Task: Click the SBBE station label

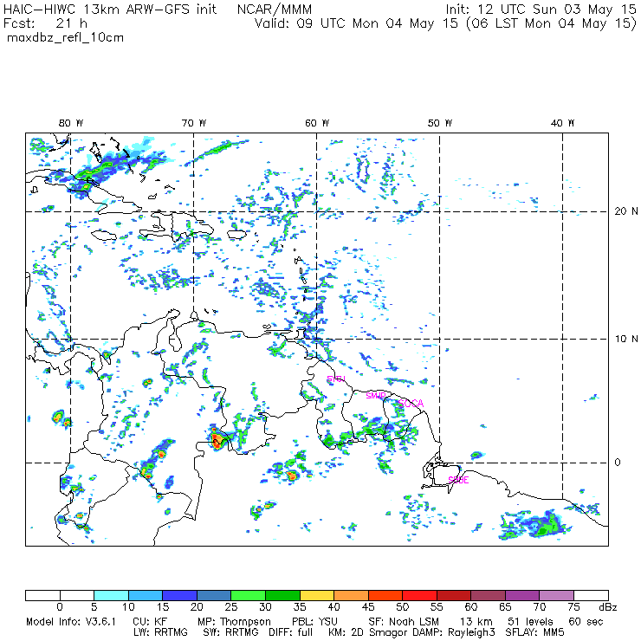Action: point(459,480)
